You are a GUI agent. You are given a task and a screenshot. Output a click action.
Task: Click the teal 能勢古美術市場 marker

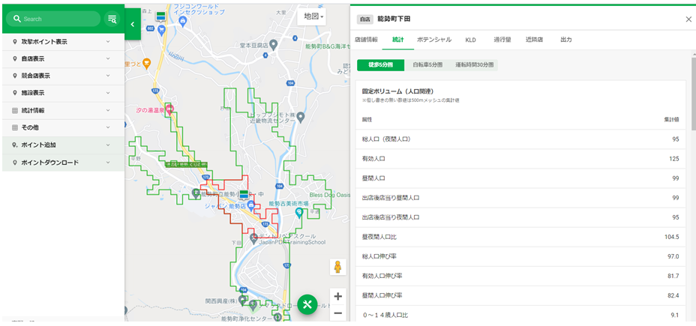click(x=299, y=213)
